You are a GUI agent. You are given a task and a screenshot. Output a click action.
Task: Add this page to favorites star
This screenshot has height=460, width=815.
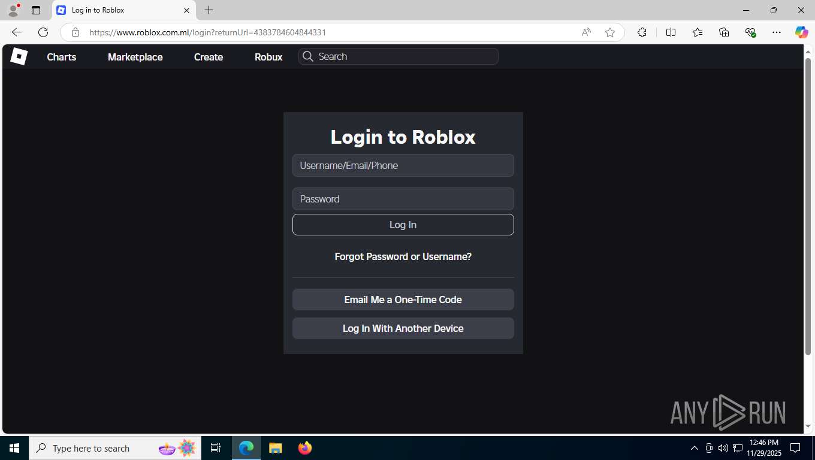click(x=610, y=32)
